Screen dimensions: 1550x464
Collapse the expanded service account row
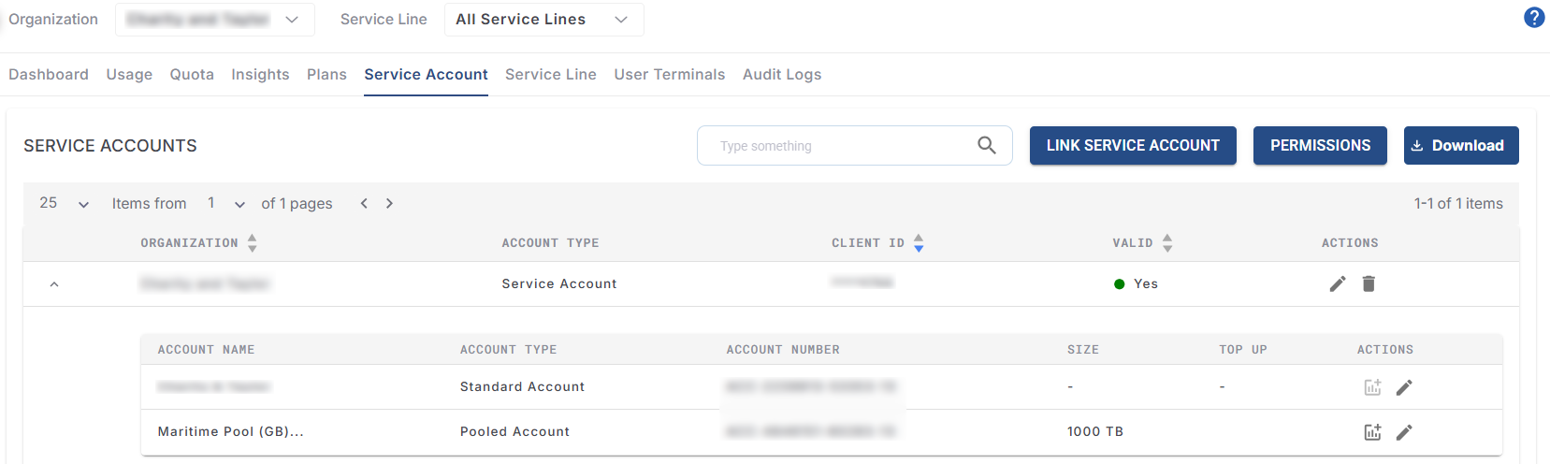click(54, 284)
